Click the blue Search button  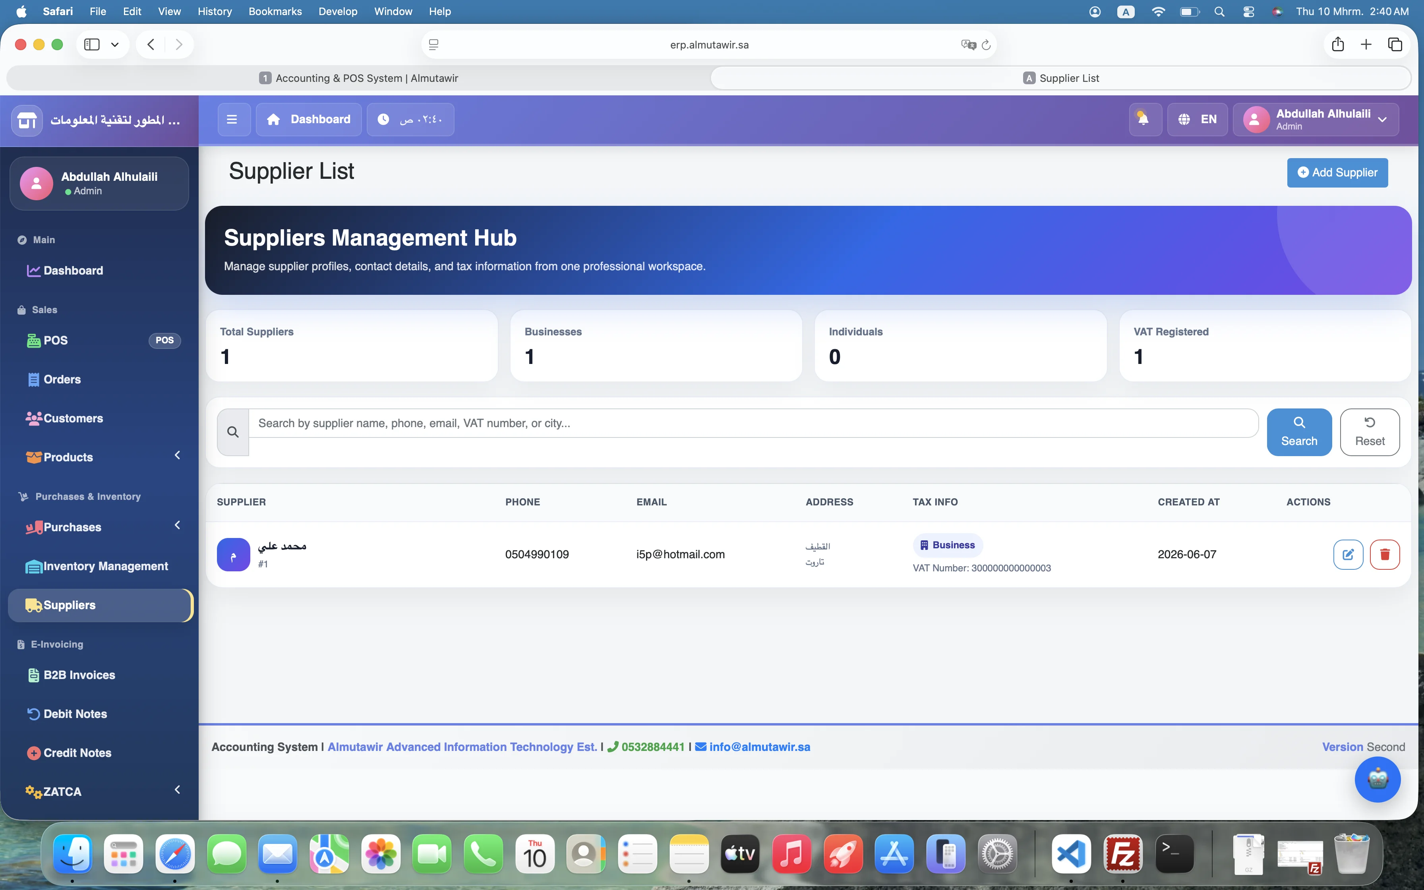coord(1299,432)
